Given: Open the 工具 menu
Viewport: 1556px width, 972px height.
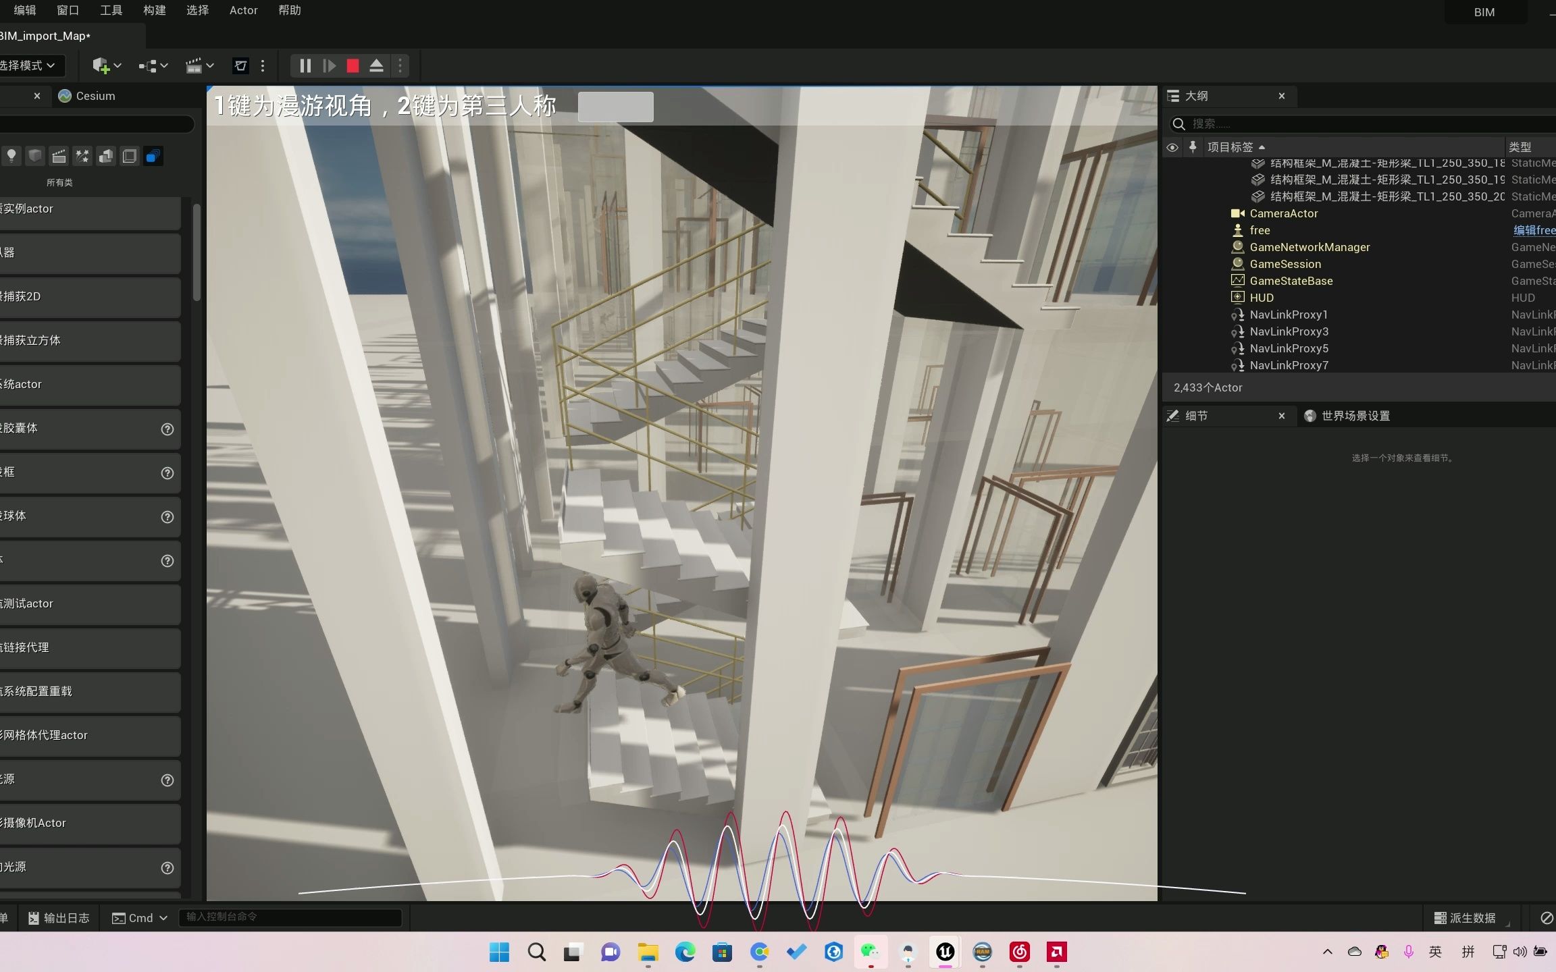Looking at the screenshot, I should tap(111, 10).
